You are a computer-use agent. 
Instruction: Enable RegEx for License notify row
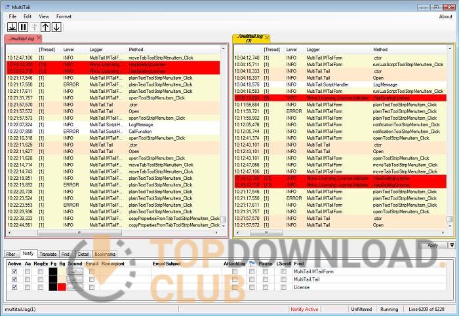[41, 287]
